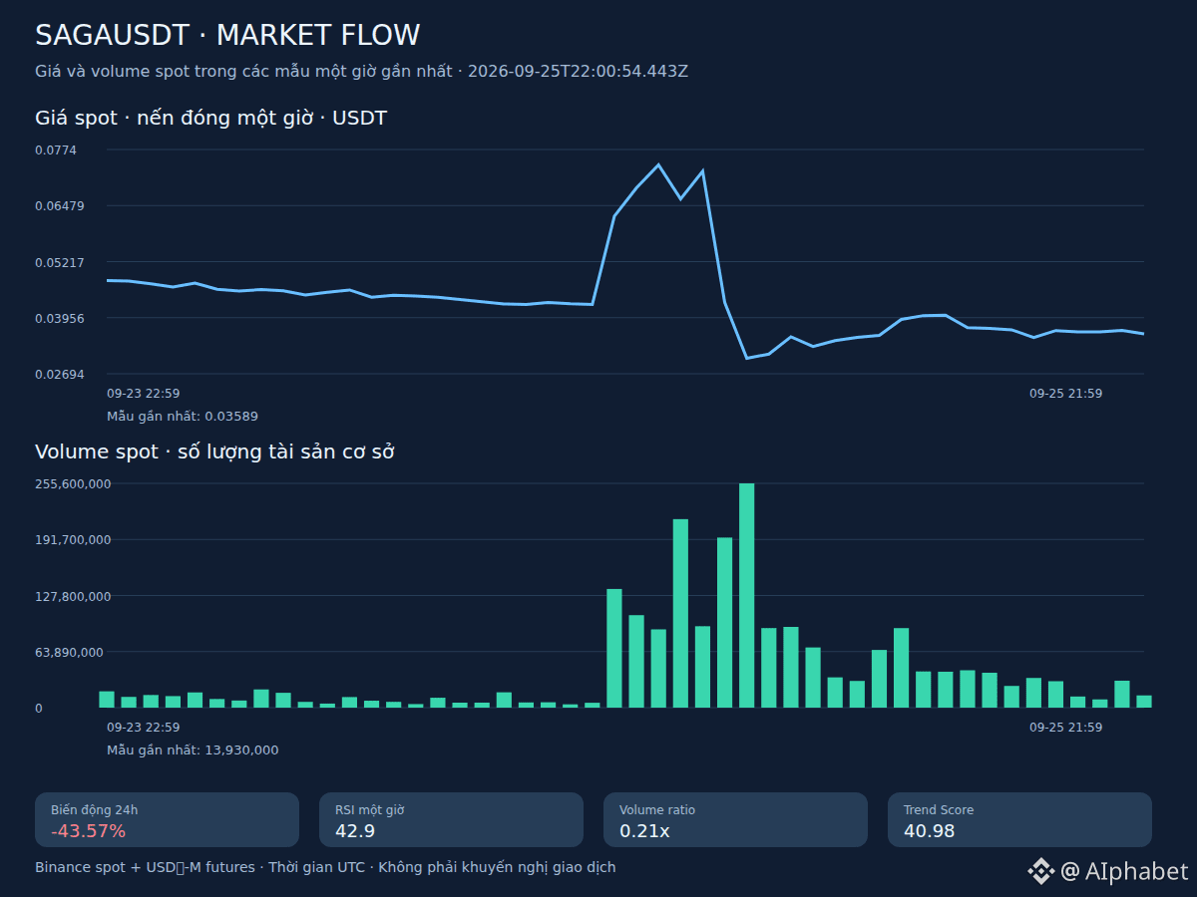Image resolution: width=1197 pixels, height=897 pixels.
Task: Click the Binance spot footer disclaimer text
Action: [325, 868]
